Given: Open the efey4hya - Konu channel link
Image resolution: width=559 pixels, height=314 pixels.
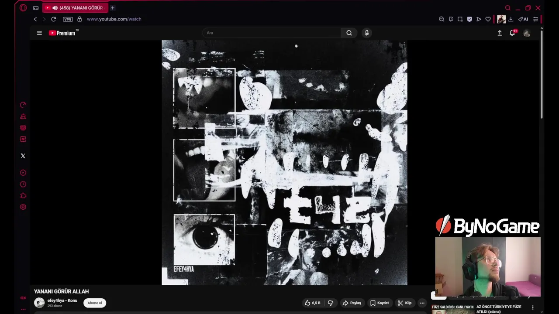Looking at the screenshot, I should pyautogui.click(x=62, y=300).
